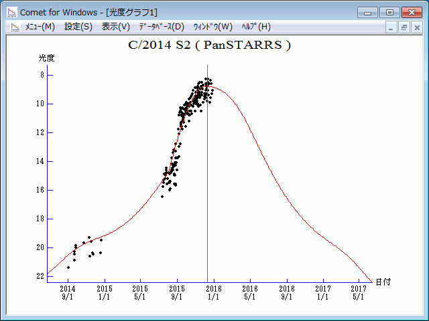Minimize the 光度グラフ1 child window
429x321 pixels.
(391, 27)
